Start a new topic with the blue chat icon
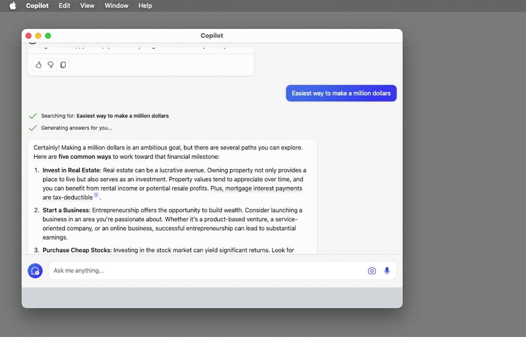Image resolution: width=526 pixels, height=337 pixels. coord(35,271)
